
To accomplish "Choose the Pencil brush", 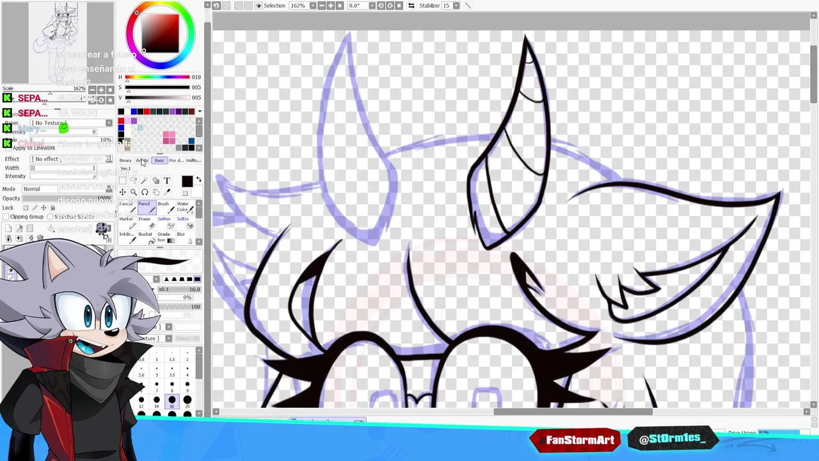I will 147,208.
